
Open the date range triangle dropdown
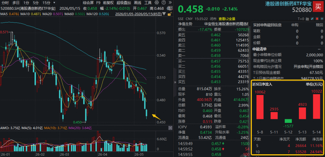164,14
